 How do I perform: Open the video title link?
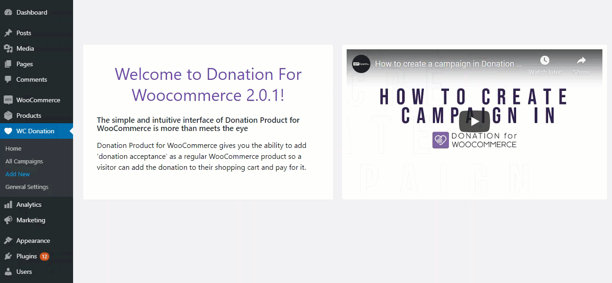448,64
